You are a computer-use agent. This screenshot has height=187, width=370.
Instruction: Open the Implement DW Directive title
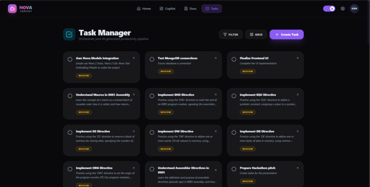click(175, 132)
